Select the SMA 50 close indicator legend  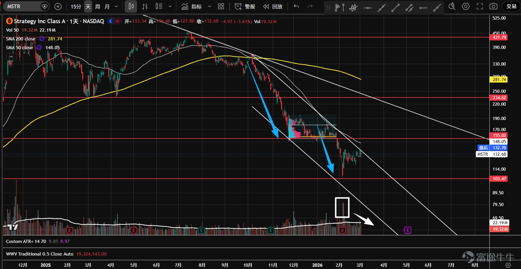(20, 47)
